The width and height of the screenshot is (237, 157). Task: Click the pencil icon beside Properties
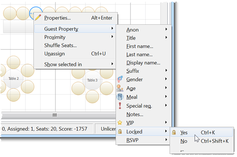coord(38,17)
